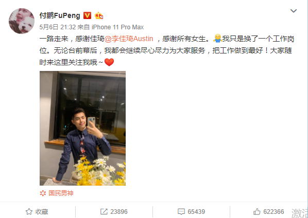Click the 国民男神 flower topic icon
This screenshot has width=308, height=218.
pos(43,193)
